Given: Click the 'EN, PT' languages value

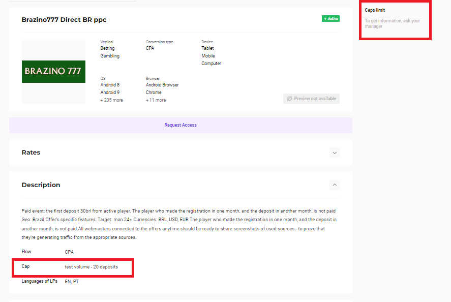Looking at the screenshot, I should point(72,281).
